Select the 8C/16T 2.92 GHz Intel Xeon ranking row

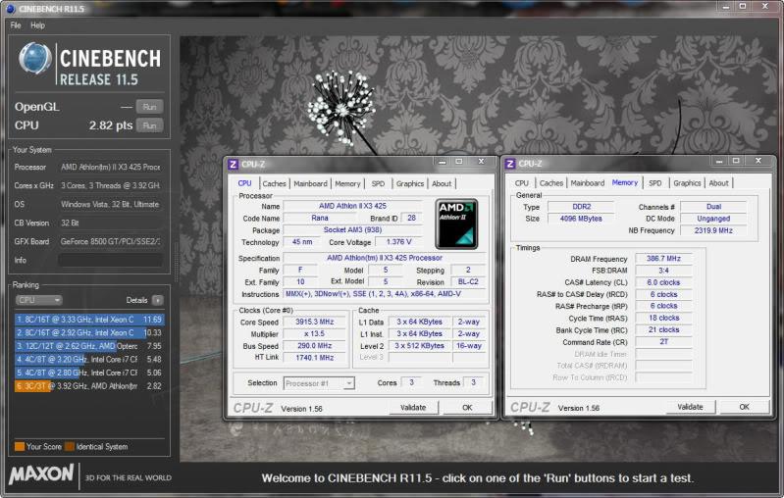click(89, 332)
